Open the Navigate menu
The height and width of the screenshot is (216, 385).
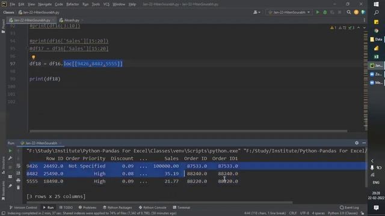[x=45, y=4]
